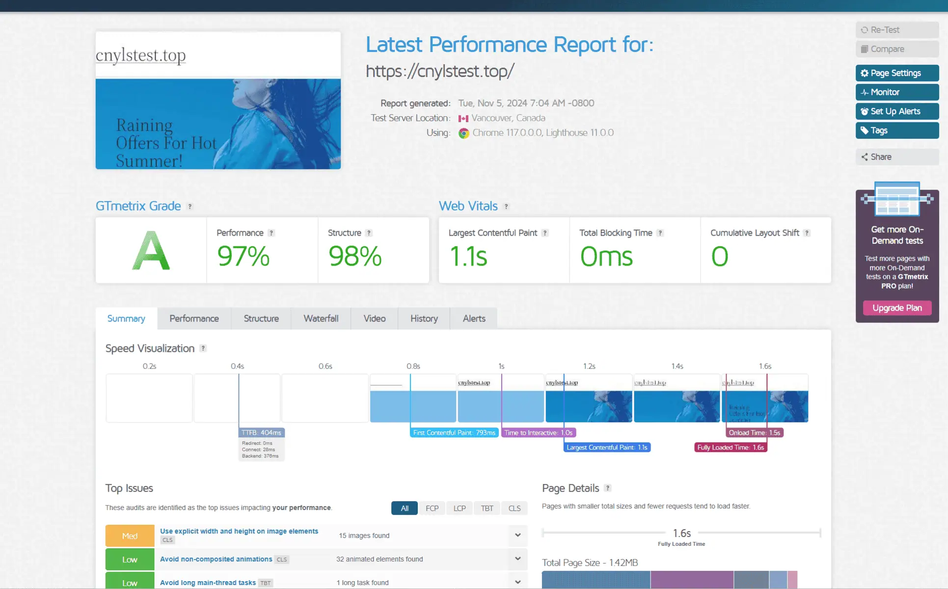Viewport: 948px width, 589px height.
Task: Click the Upgrade Plan button
Action: point(897,308)
